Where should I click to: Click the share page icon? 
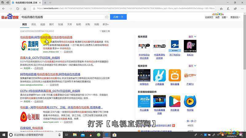235,9
